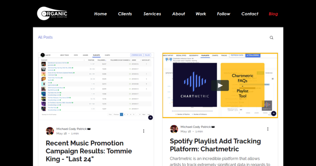The image size is (316, 166).
Task: Click the yellow Chartmetric FAQs Playlist Tool card
Action: click(x=242, y=85)
